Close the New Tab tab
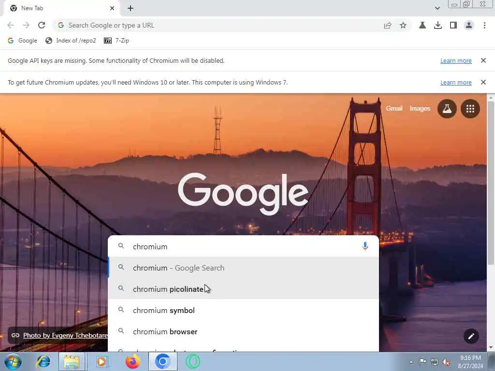This screenshot has height=371, width=495. tap(112, 8)
